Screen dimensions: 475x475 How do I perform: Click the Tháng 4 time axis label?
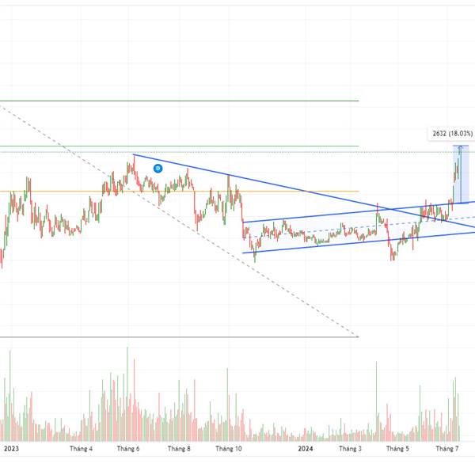click(x=81, y=449)
